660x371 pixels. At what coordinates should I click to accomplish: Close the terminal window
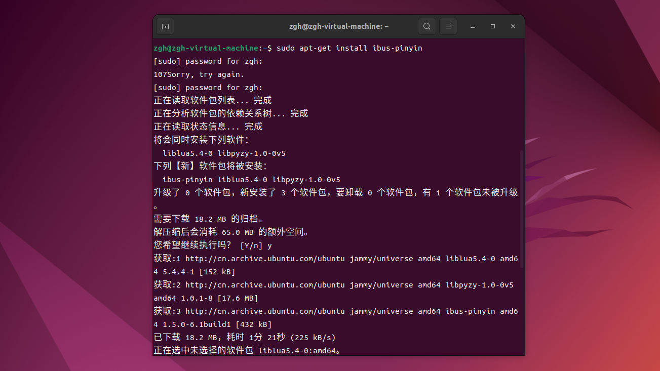pyautogui.click(x=513, y=26)
